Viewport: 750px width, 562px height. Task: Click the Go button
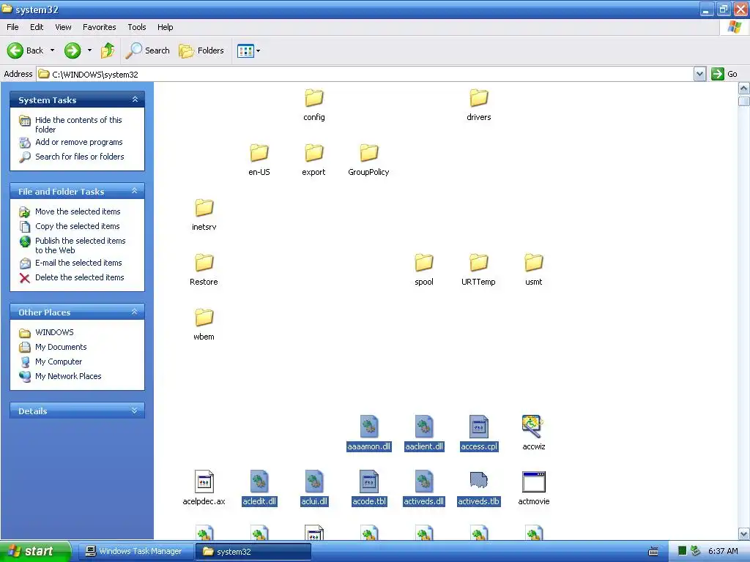[x=724, y=74]
